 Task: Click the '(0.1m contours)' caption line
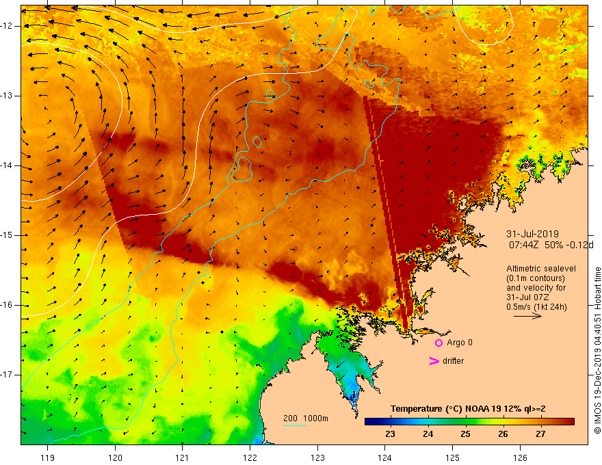click(535, 278)
